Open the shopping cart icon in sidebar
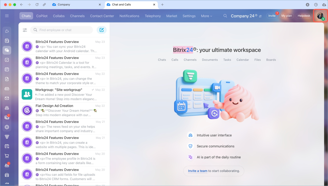Image resolution: width=328 pixels, height=186 pixels. 7,156
